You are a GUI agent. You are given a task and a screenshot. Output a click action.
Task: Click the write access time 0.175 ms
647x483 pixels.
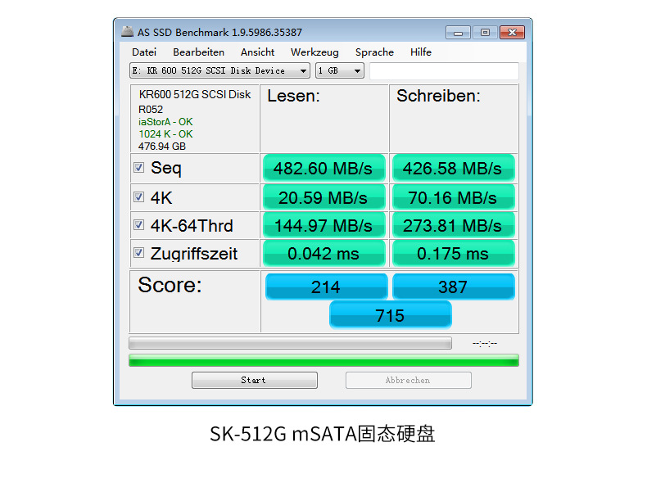pyautogui.click(x=454, y=253)
